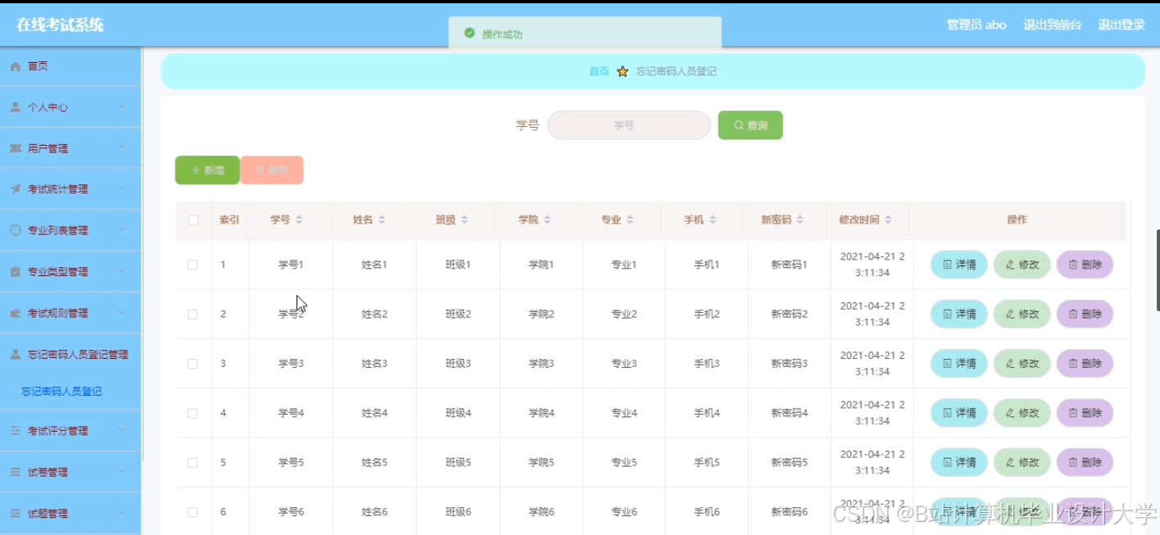The width and height of the screenshot is (1160, 535).
Task: Click the 学号 search input field
Action: tap(628, 125)
